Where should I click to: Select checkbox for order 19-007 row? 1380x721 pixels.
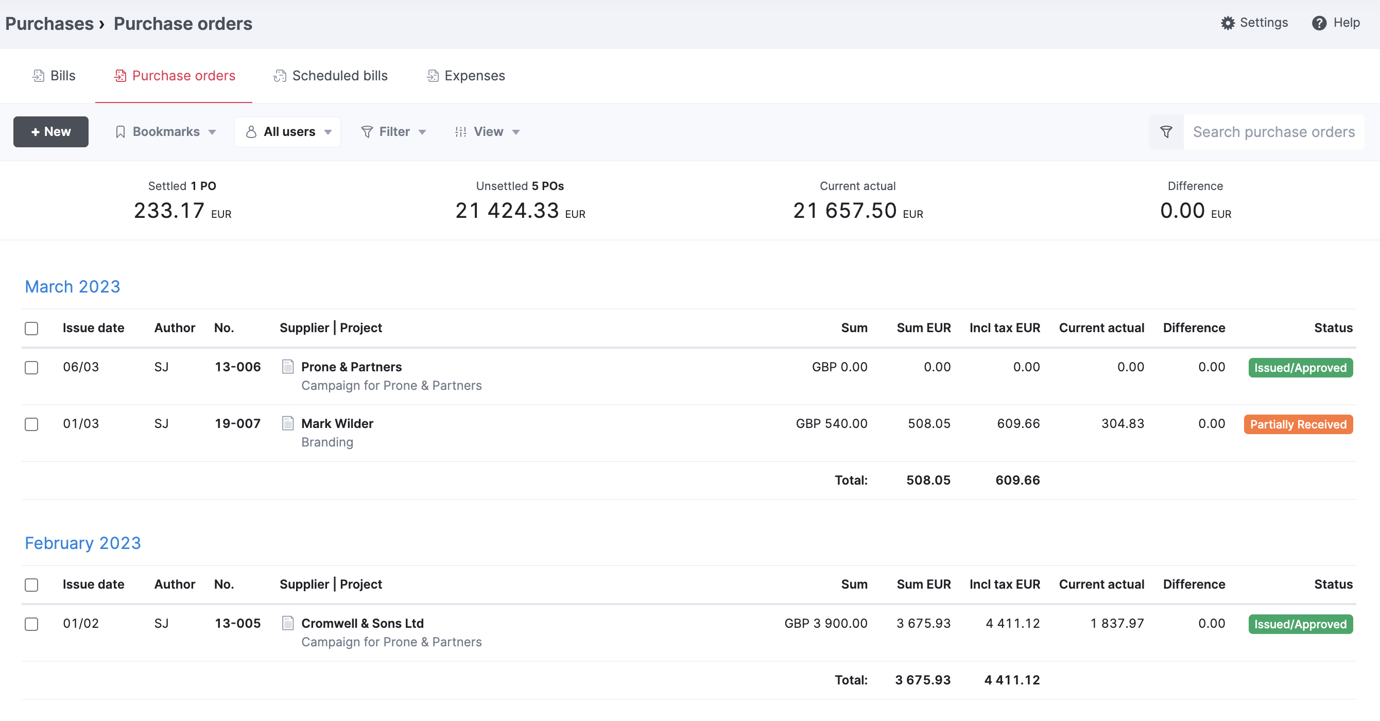point(31,425)
